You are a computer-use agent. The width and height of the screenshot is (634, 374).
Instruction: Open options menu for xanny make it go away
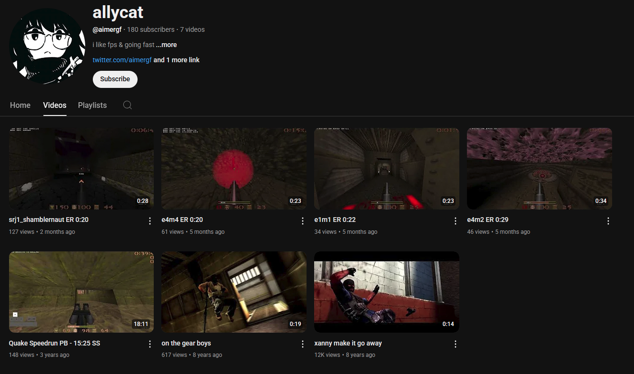pyautogui.click(x=456, y=344)
